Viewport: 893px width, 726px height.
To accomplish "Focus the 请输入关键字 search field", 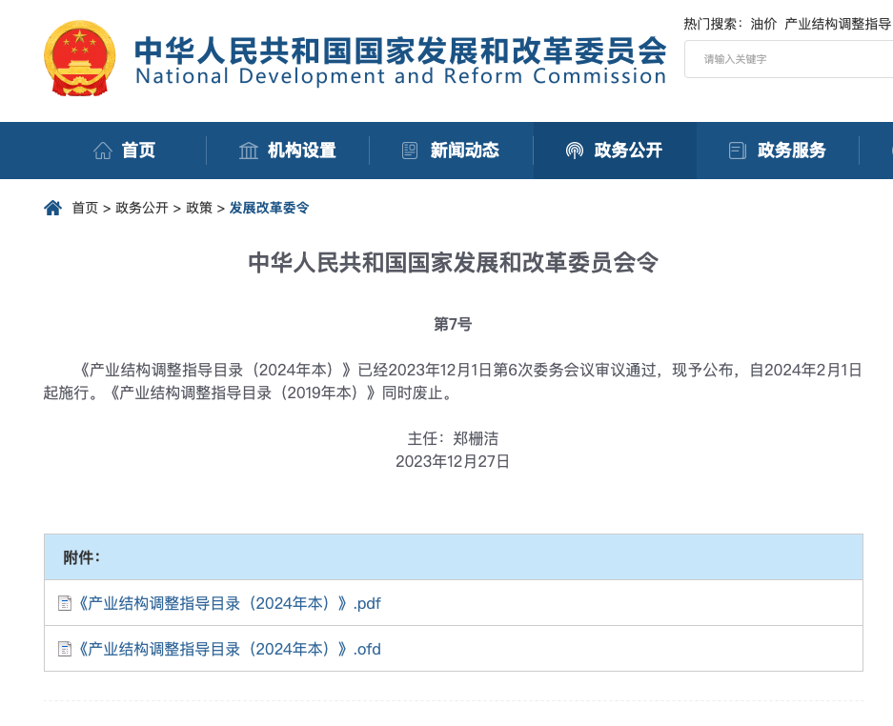I will coord(789,59).
